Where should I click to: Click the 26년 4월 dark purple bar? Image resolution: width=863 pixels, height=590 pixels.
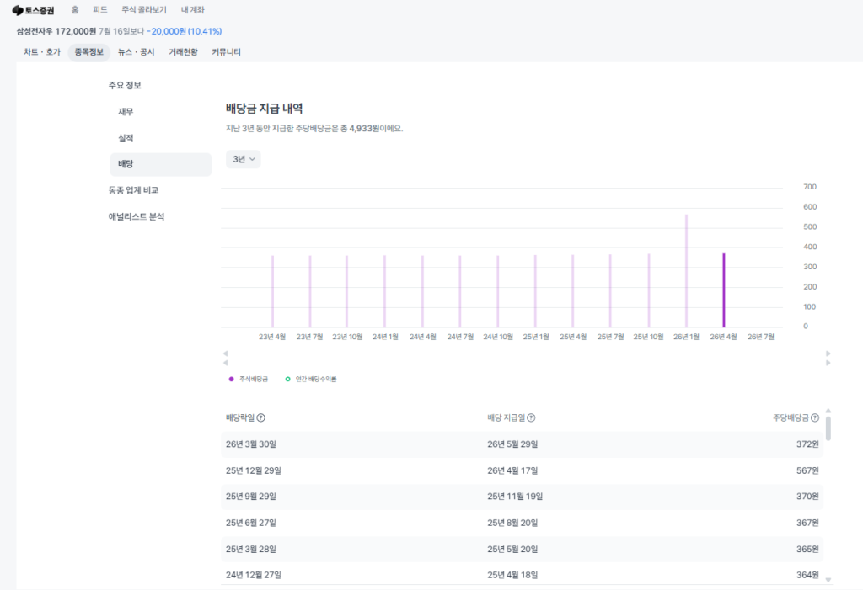[724, 290]
